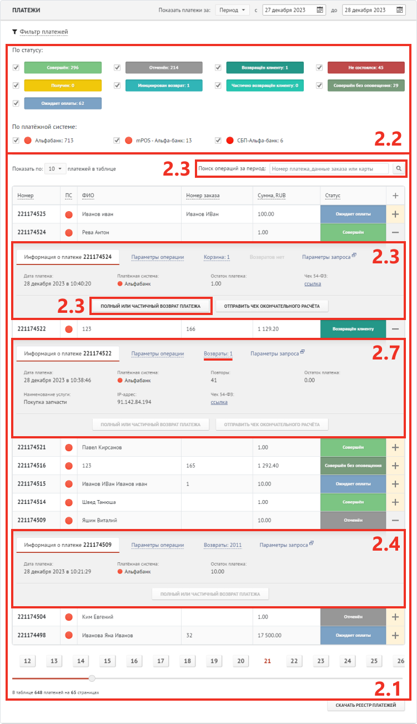Click the search magnifier icon button

tap(399, 168)
